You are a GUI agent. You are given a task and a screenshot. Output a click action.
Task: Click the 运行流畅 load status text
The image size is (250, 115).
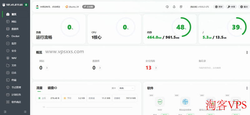click(44, 37)
